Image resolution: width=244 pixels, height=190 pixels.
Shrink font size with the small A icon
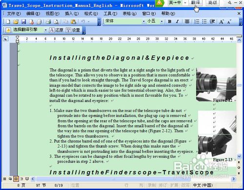tap(229, 21)
